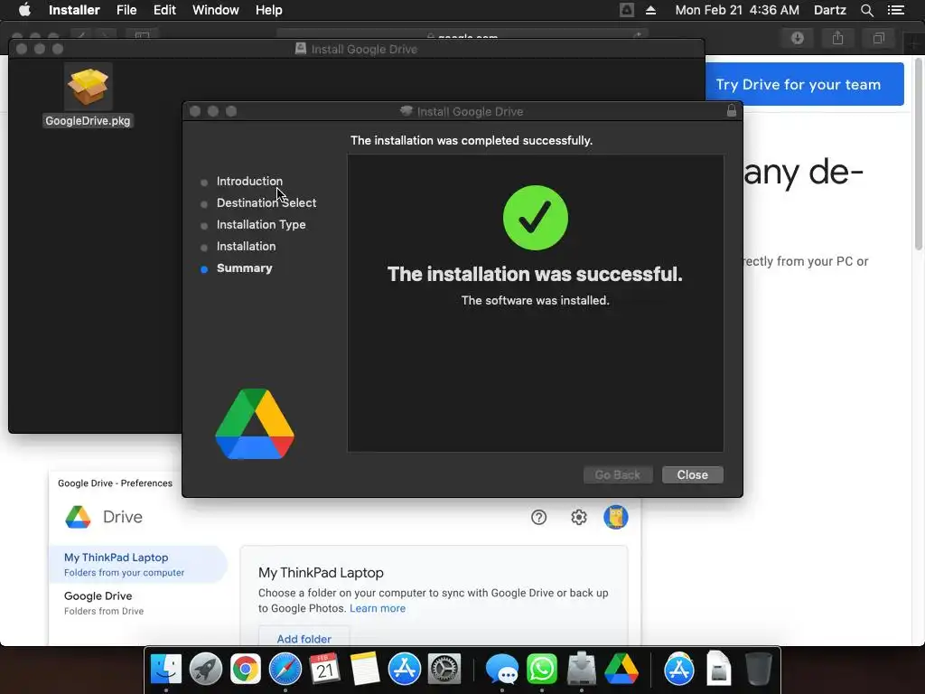The width and height of the screenshot is (925, 694).
Task: Open the Edit menu
Action: pyautogui.click(x=164, y=10)
